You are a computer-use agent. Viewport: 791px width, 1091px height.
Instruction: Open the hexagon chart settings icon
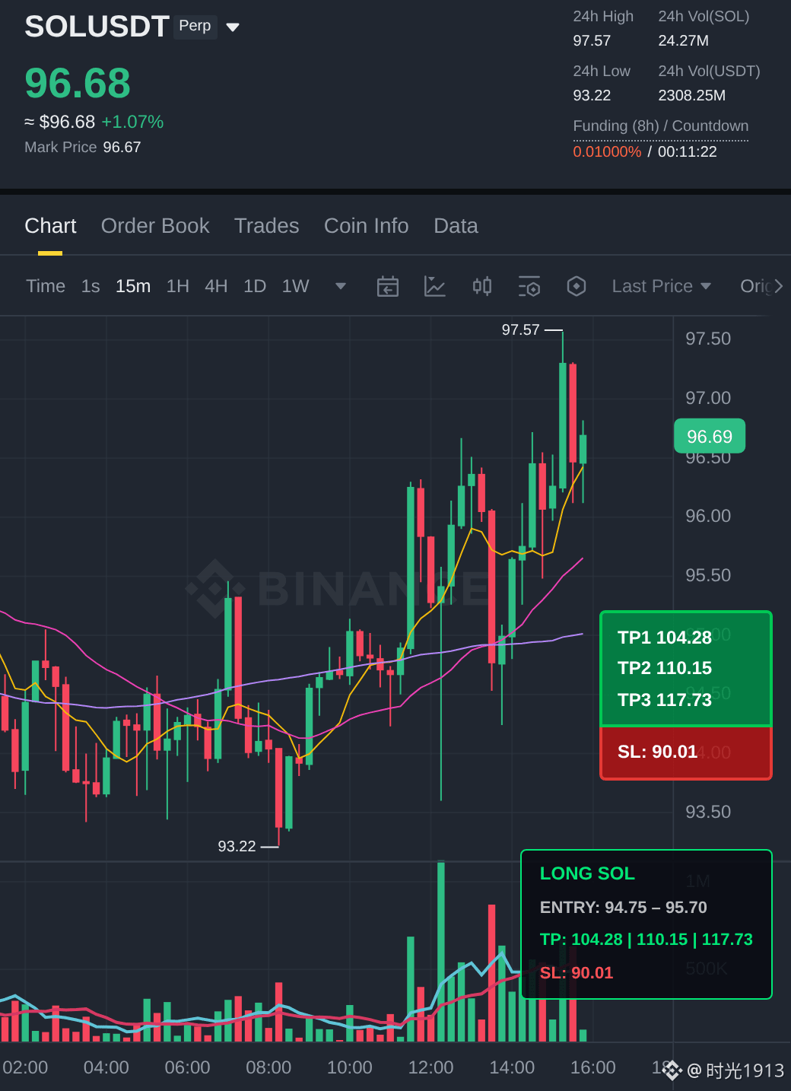(577, 287)
